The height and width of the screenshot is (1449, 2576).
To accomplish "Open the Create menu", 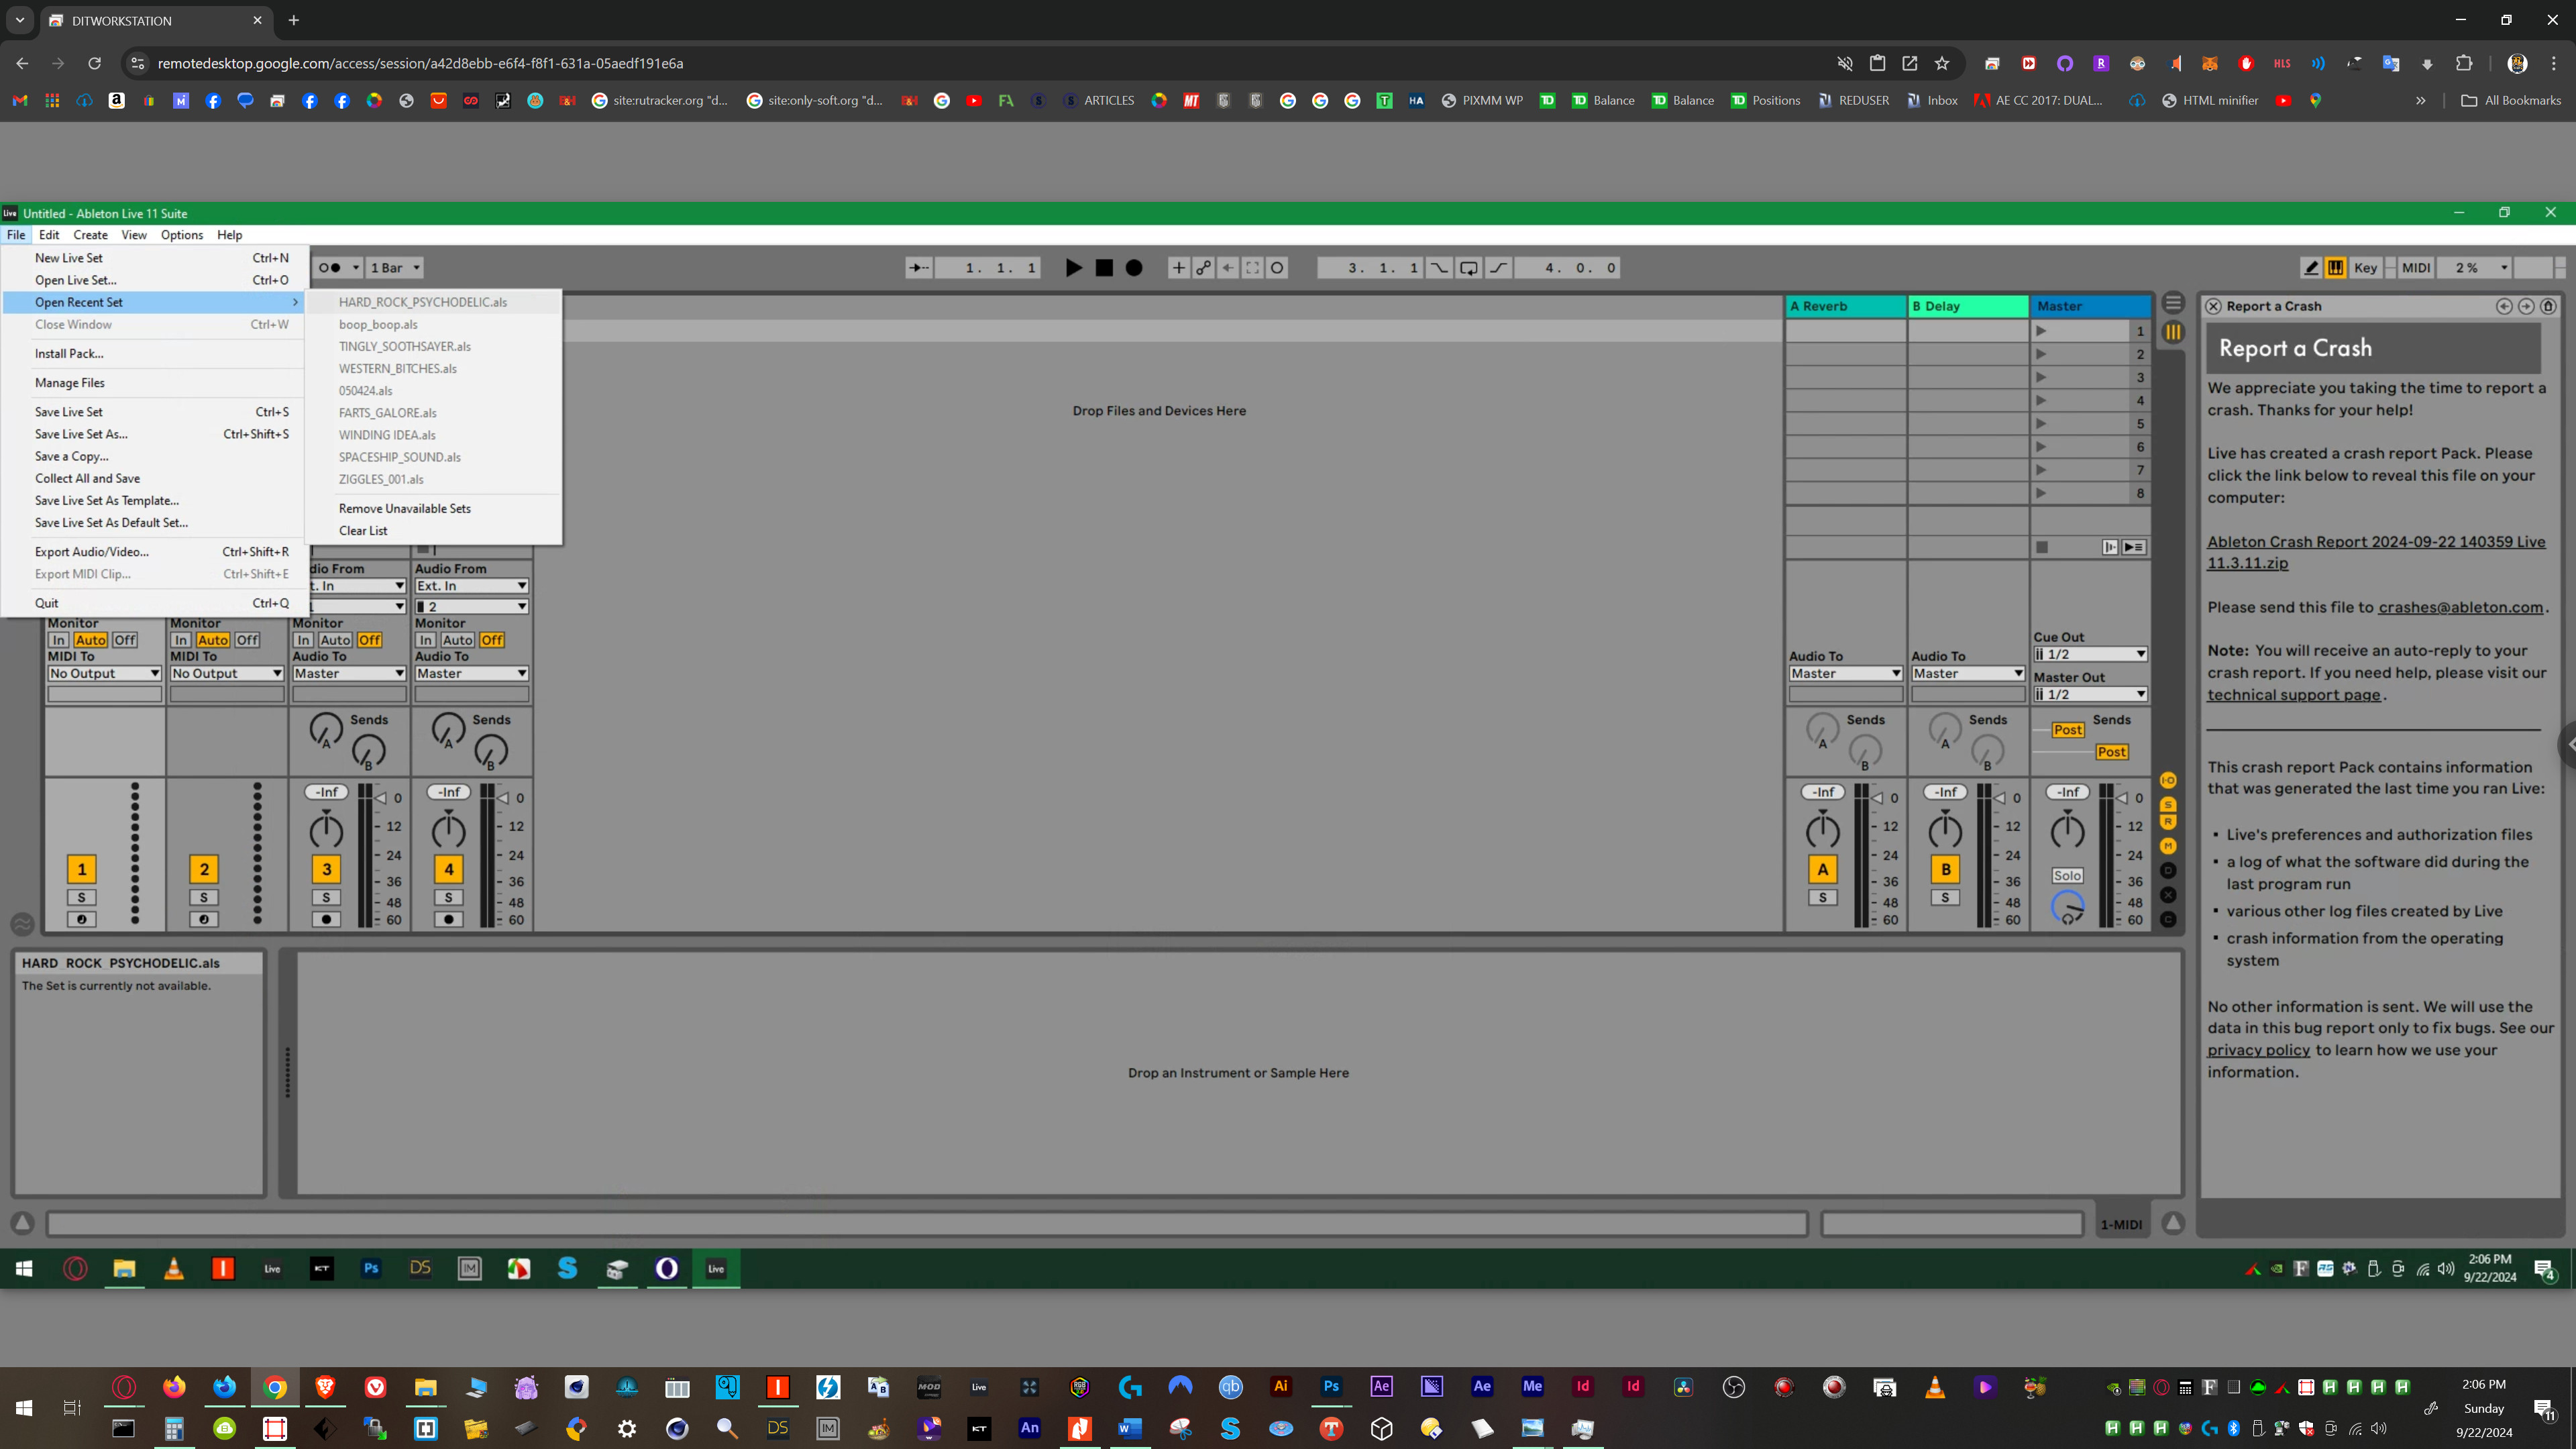I will click(90, 235).
